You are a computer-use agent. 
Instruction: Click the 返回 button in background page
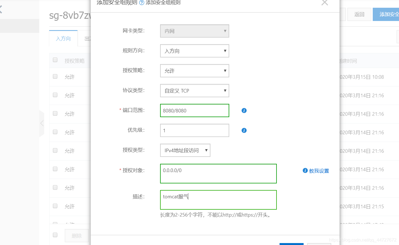tap(359, 14)
